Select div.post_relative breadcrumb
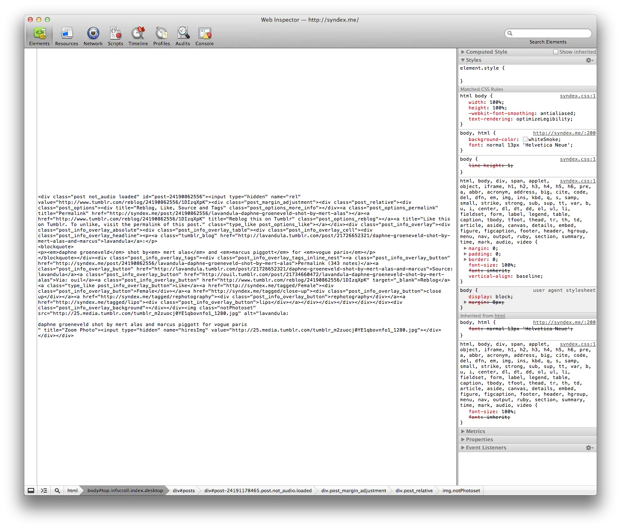 414,491
